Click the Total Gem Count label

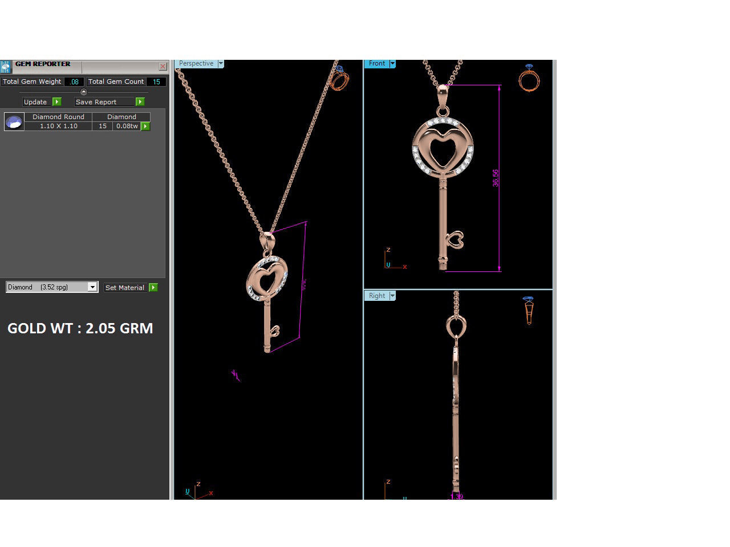click(116, 81)
